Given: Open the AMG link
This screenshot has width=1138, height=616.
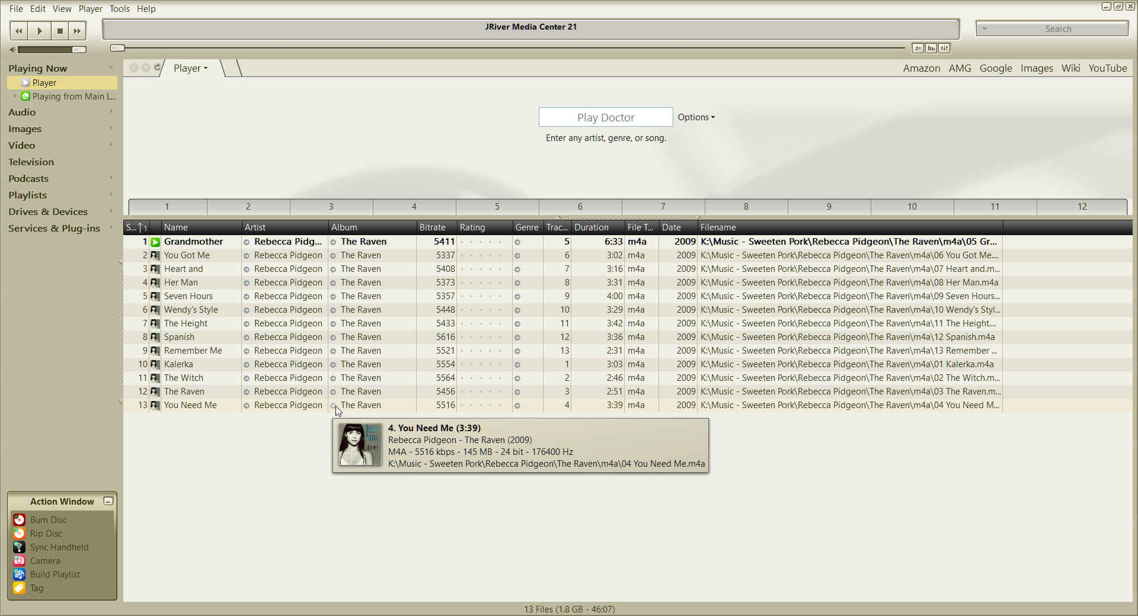Looking at the screenshot, I should coord(960,68).
